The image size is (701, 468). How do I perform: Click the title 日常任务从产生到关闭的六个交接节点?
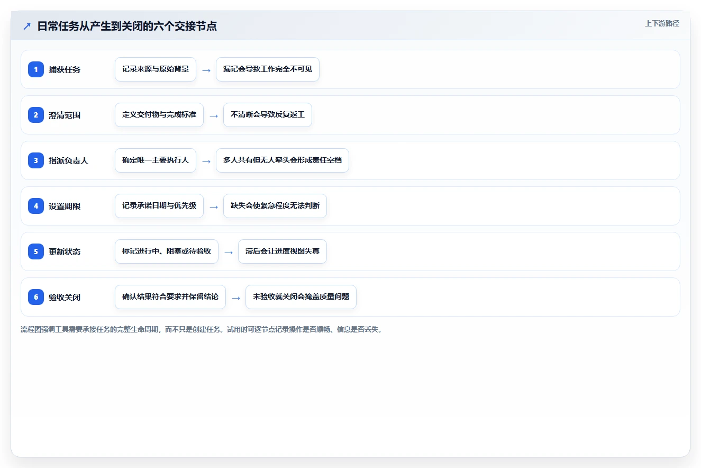[x=127, y=26]
